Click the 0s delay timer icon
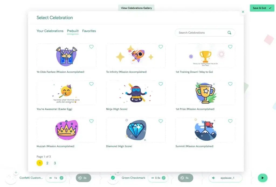276x187 pixels. [80, 178]
